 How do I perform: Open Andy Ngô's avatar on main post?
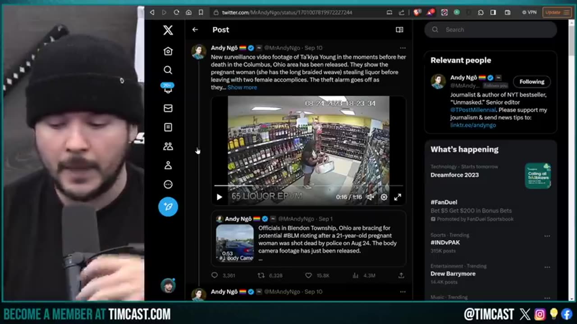coord(199,52)
